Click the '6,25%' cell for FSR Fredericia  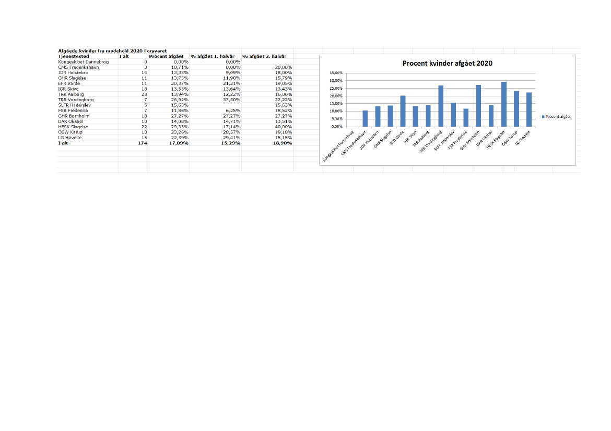point(233,110)
